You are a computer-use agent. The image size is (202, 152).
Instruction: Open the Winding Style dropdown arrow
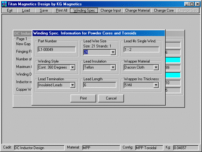click(73, 67)
